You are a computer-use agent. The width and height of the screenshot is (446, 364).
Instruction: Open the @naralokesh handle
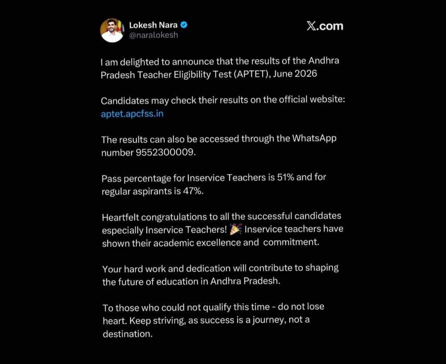pyautogui.click(x=154, y=35)
